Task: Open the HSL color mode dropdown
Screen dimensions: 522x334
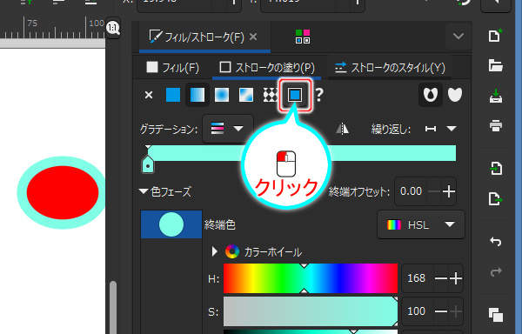Action: click(420, 225)
